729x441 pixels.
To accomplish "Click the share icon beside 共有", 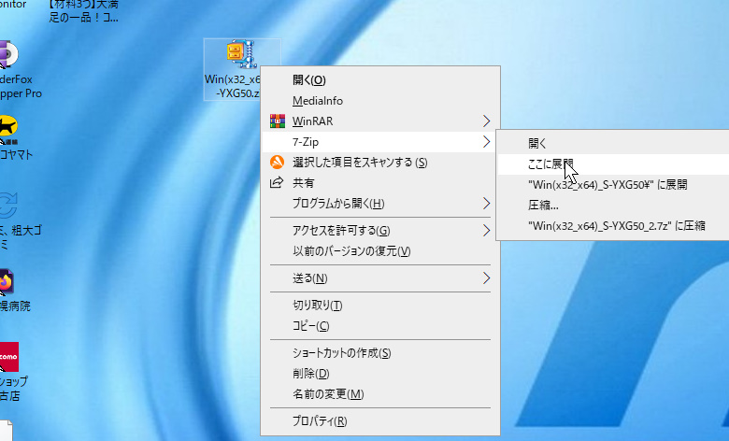I will [x=277, y=183].
